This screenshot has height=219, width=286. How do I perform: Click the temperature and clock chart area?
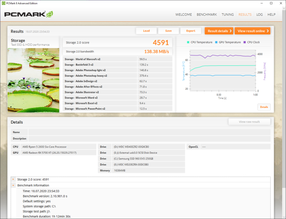[x=222, y=70]
